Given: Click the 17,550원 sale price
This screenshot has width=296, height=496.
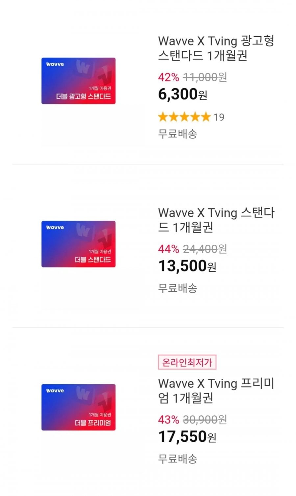Looking at the screenshot, I should coord(187,437).
